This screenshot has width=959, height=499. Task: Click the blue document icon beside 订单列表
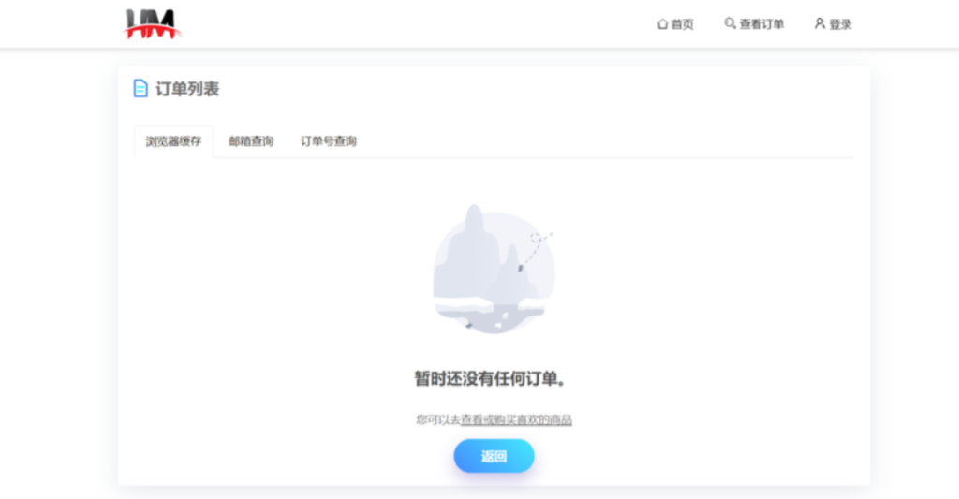[140, 89]
